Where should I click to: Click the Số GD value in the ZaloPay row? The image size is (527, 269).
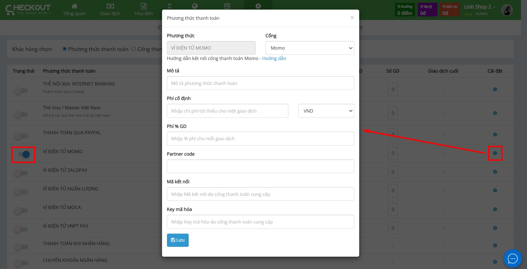(393, 172)
